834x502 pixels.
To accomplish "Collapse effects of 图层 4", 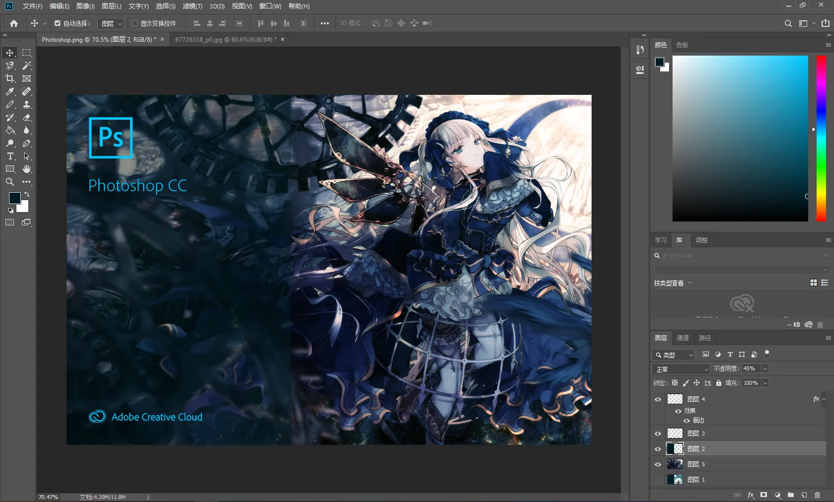I will click(824, 399).
